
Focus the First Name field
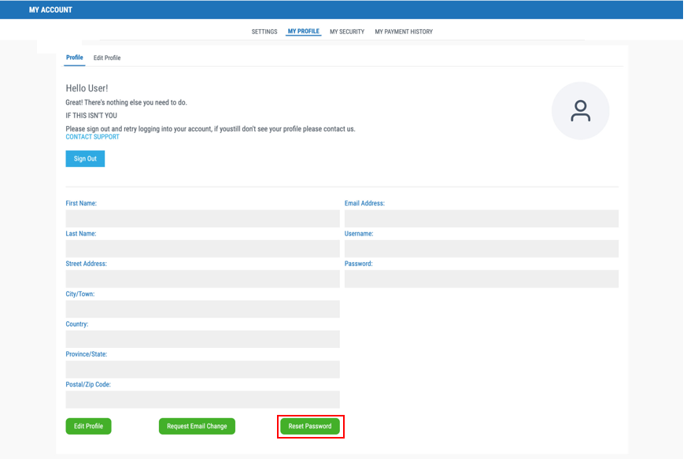pos(202,219)
